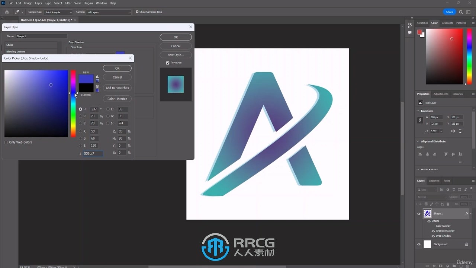Open the Sample All Layers dropdown
The image size is (476, 268).
click(x=109, y=12)
